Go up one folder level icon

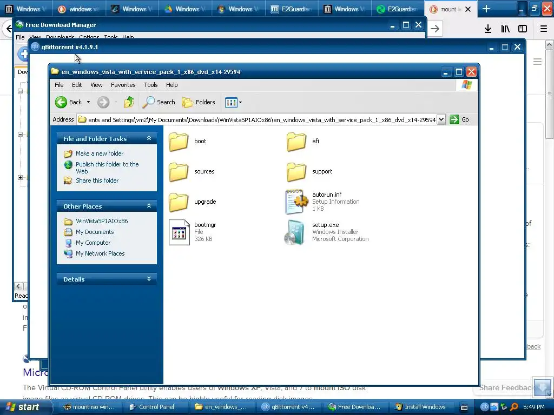[129, 102]
